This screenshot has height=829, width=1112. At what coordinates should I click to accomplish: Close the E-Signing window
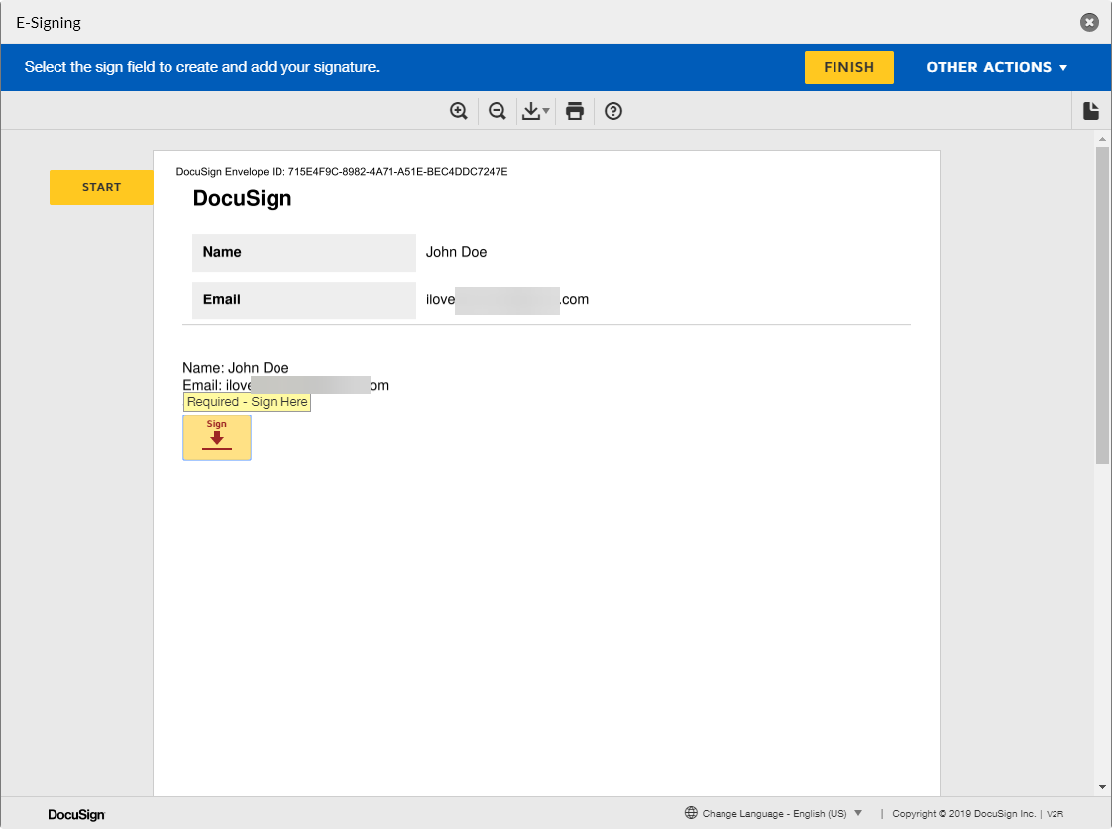1089,22
